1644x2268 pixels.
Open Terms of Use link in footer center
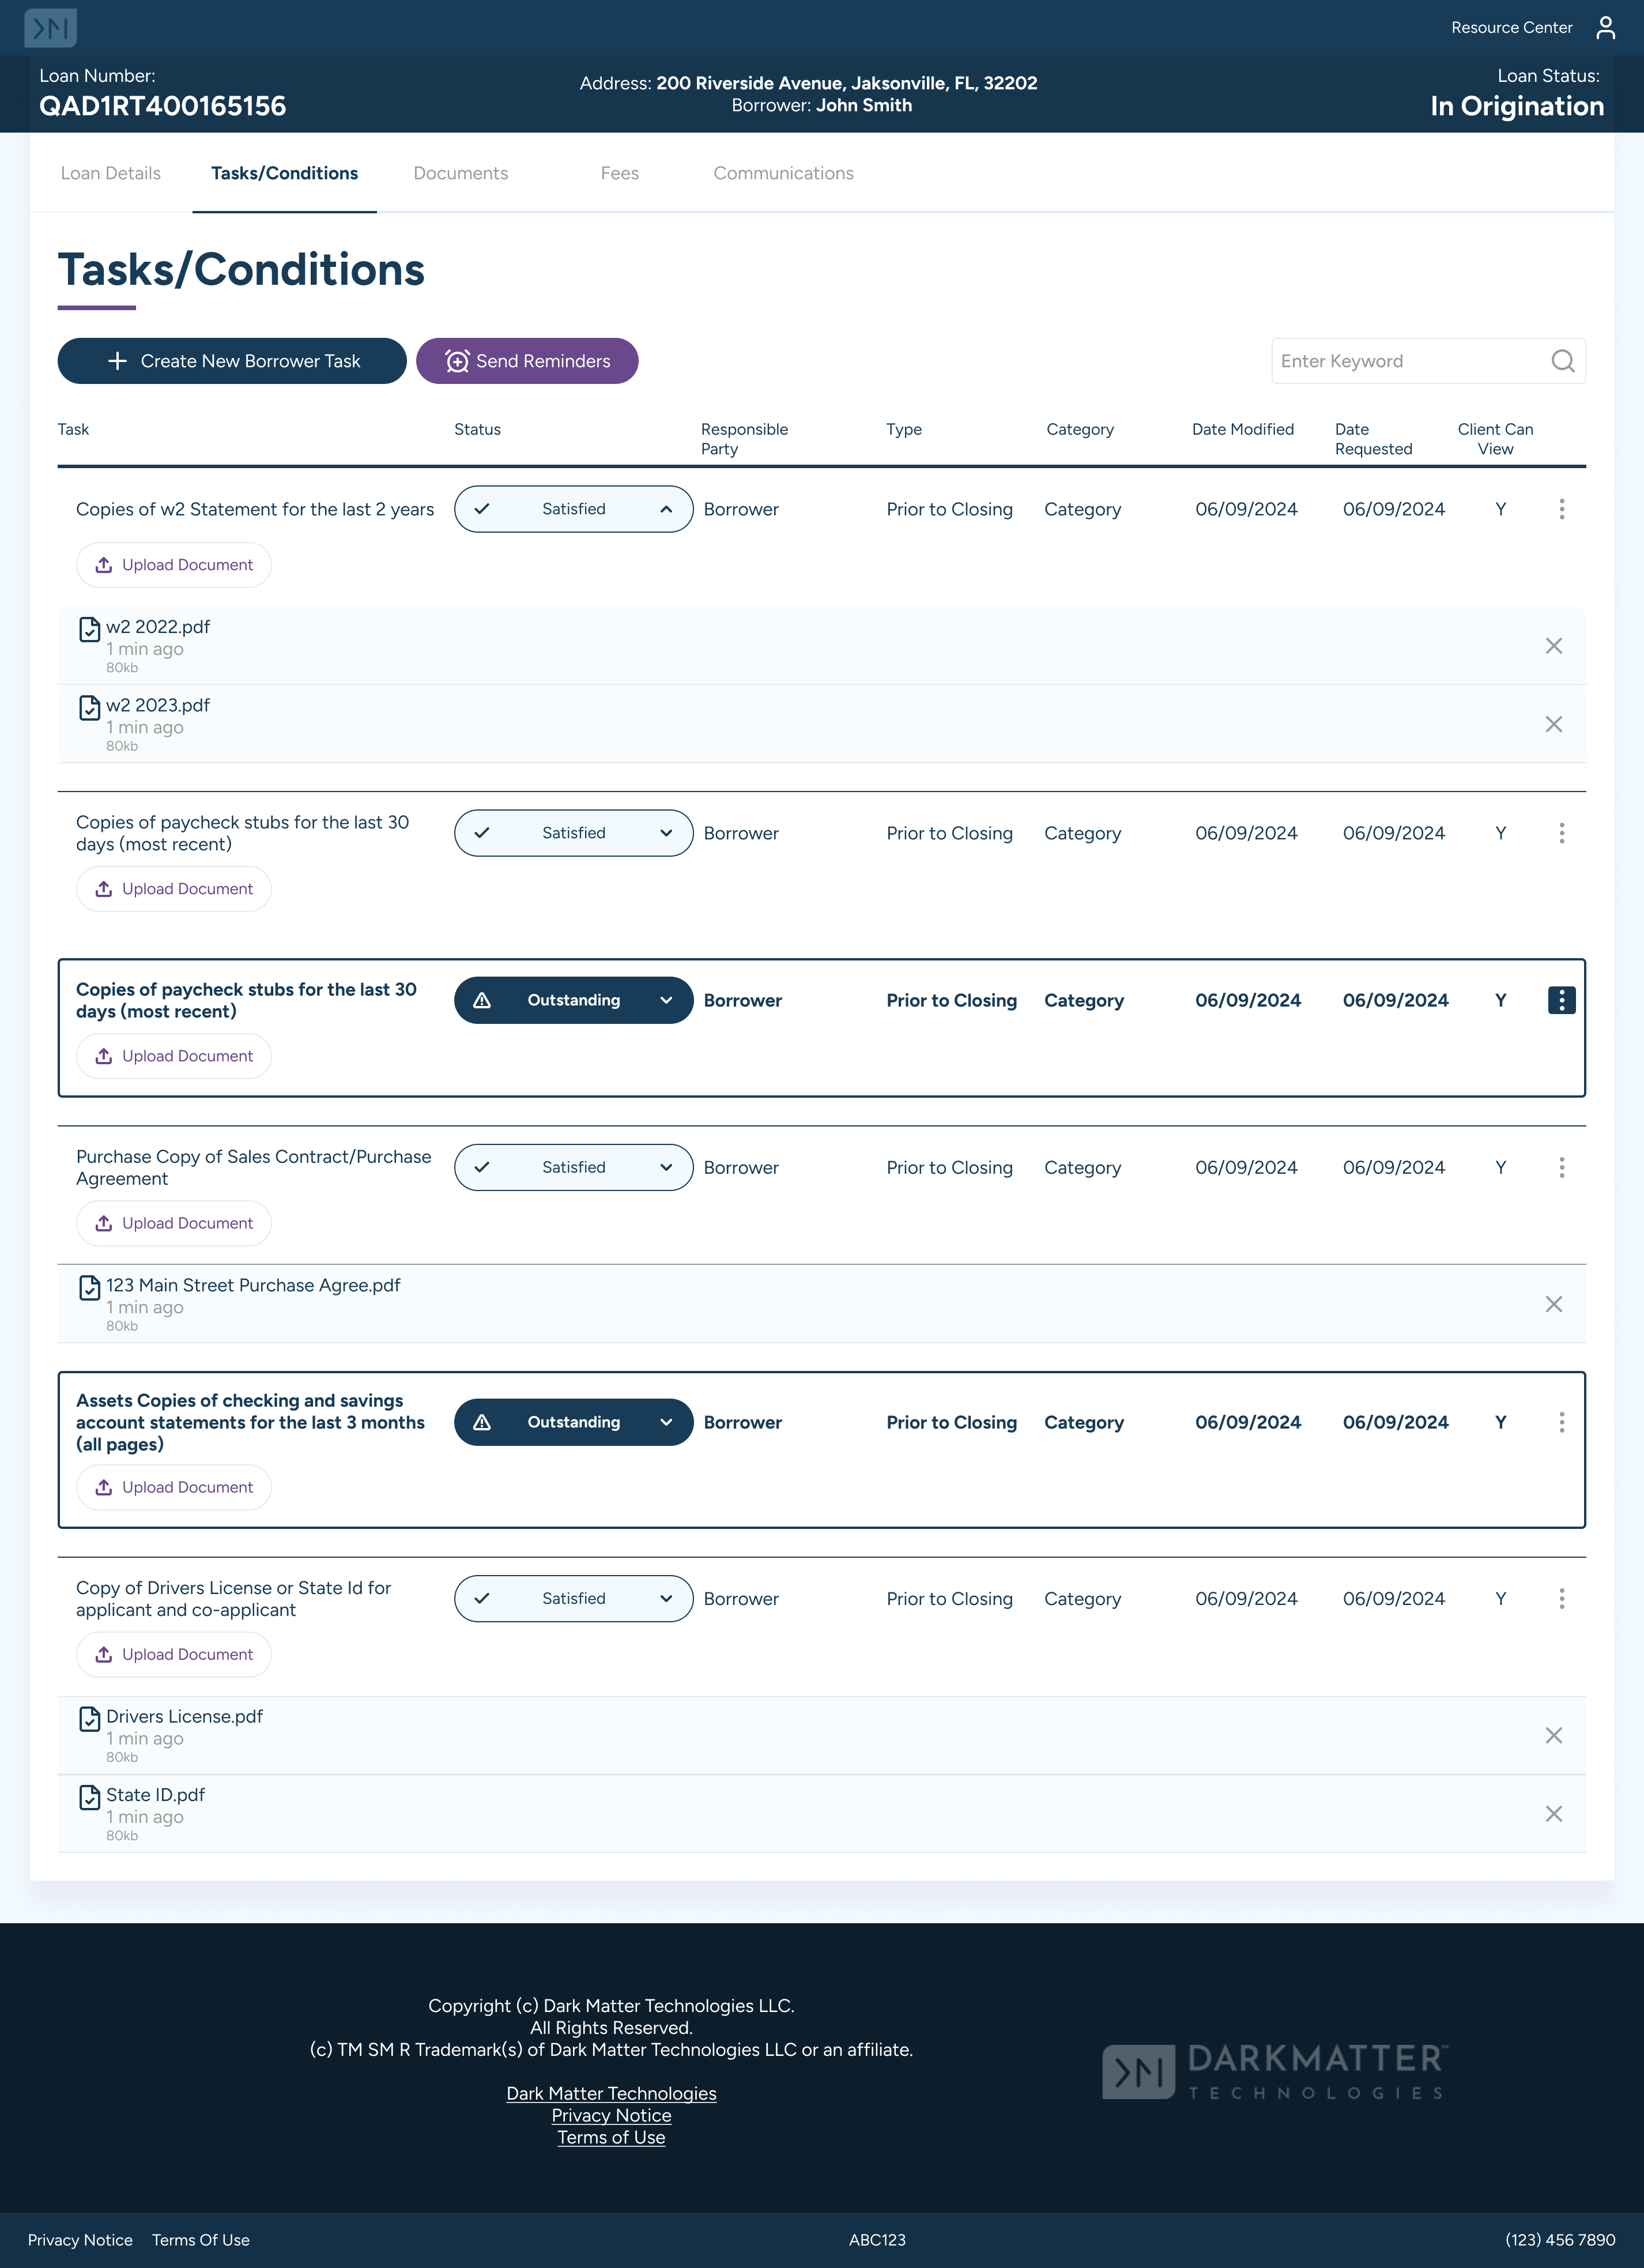[611, 2137]
